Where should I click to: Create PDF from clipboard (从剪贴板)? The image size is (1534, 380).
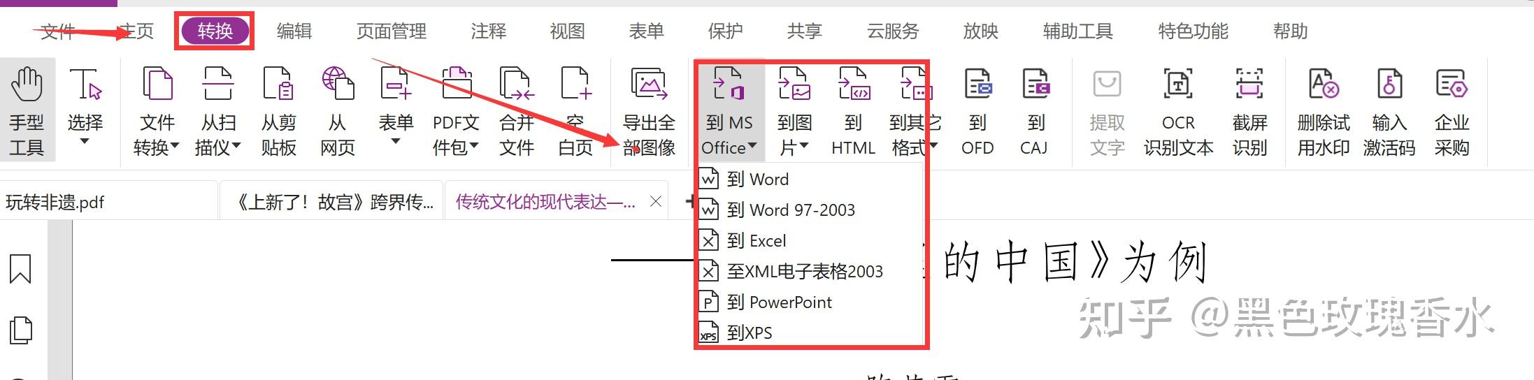[278, 110]
